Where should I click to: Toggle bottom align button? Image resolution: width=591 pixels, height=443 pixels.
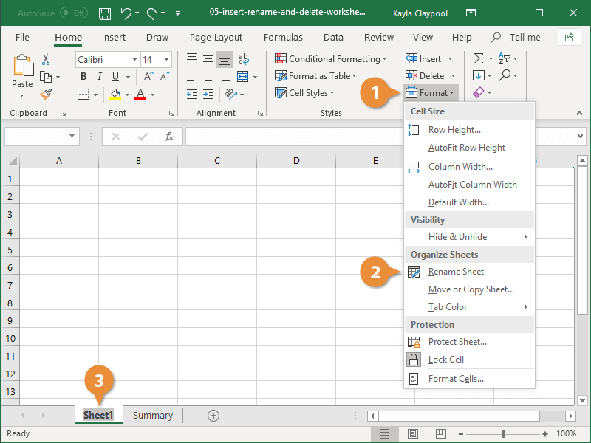coord(225,60)
